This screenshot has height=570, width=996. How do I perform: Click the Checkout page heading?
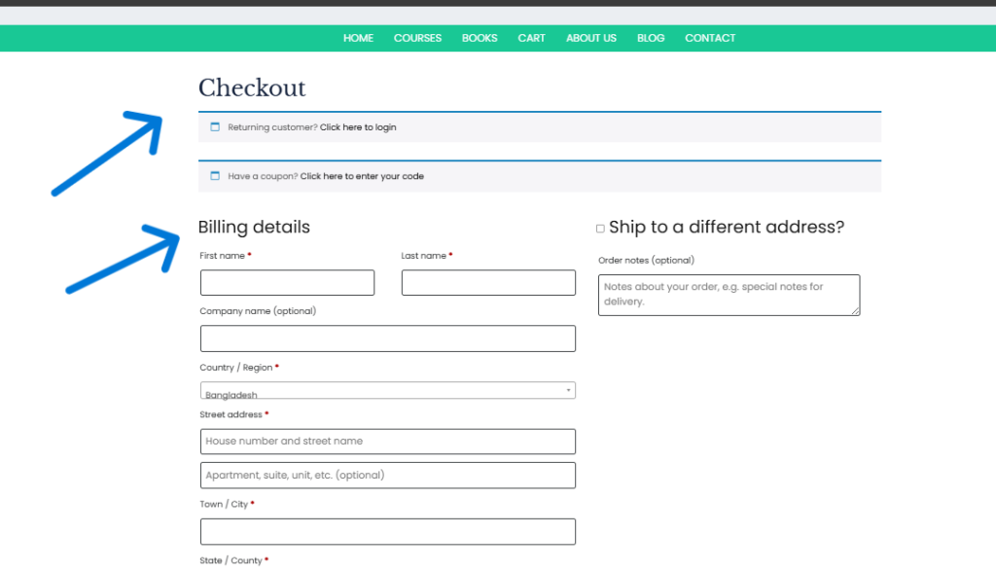252,88
